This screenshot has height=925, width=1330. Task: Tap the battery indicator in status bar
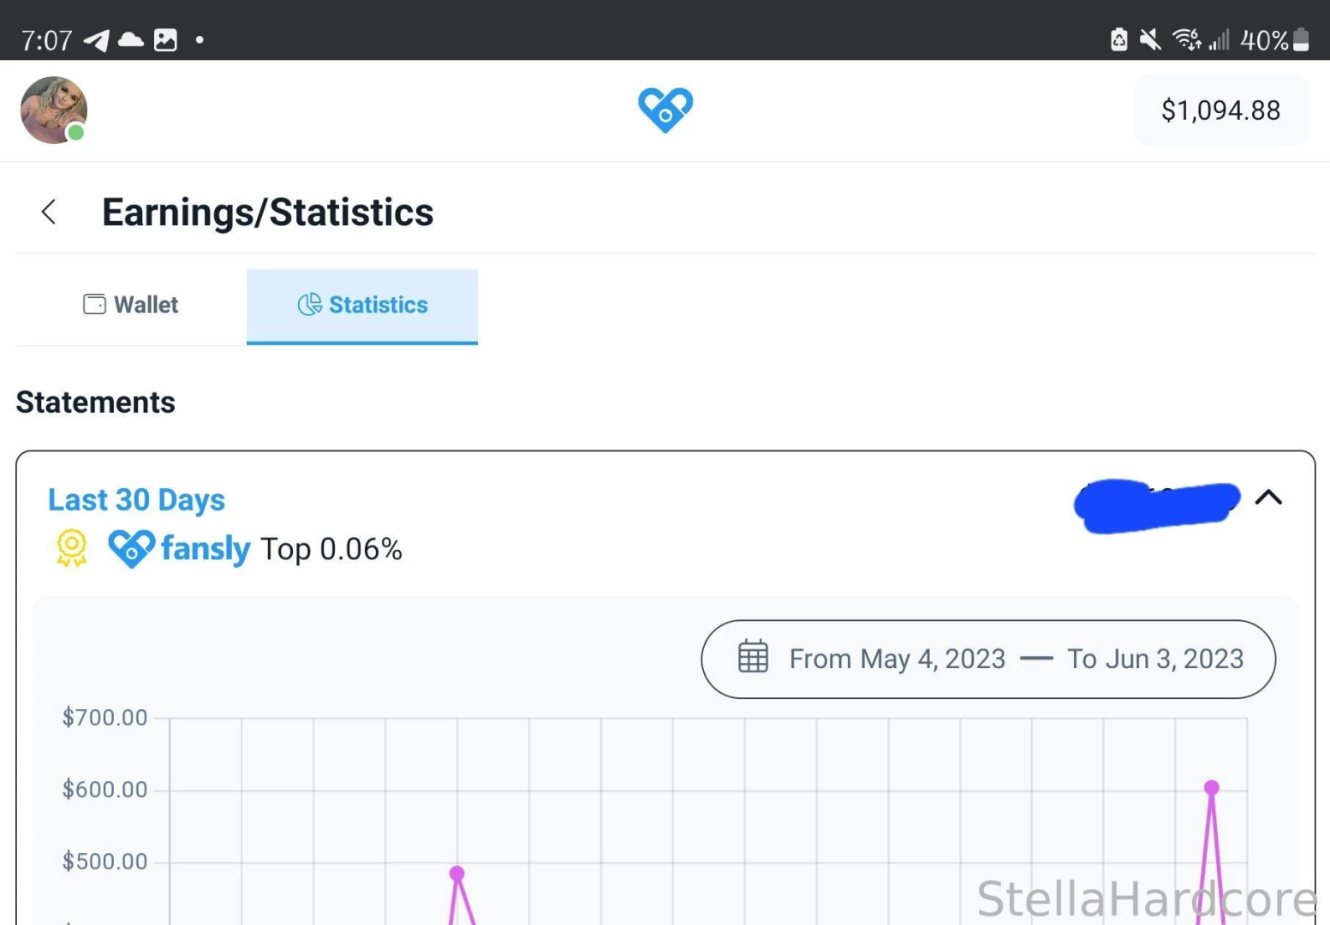pos(1300,39)
